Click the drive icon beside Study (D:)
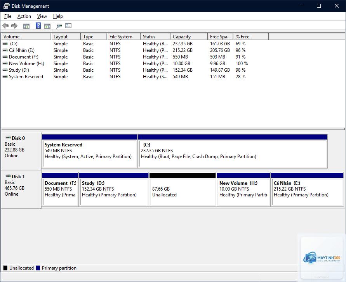Viewport: 346px width, 282px height. coord(5,70)
